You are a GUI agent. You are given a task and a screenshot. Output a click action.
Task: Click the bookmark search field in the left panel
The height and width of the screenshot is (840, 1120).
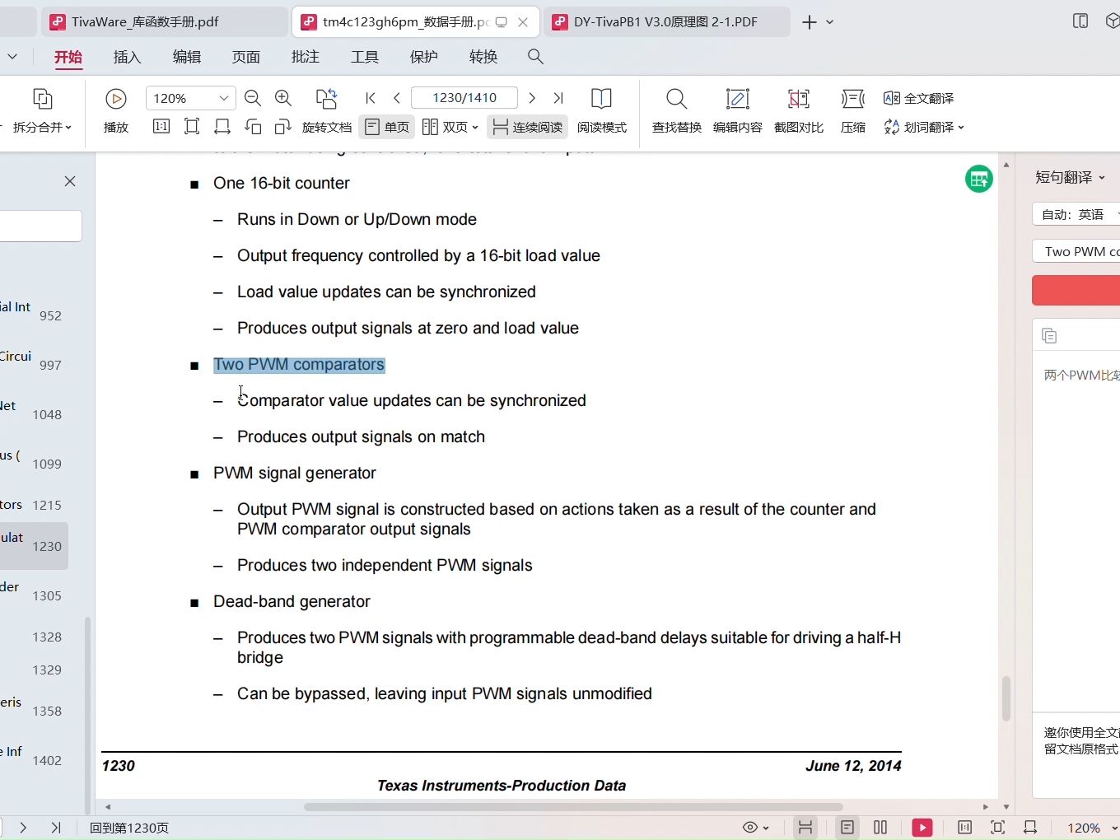tap(40, 226)
